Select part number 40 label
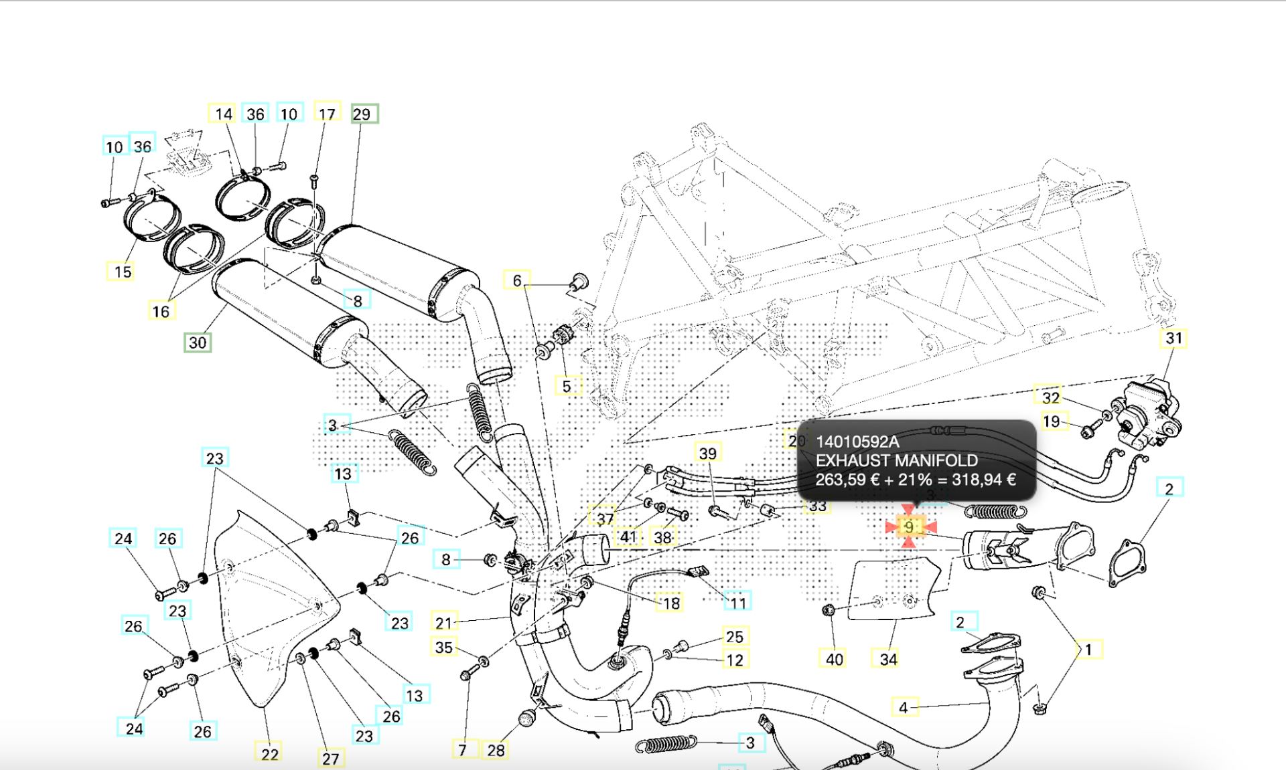 point(834,659)
